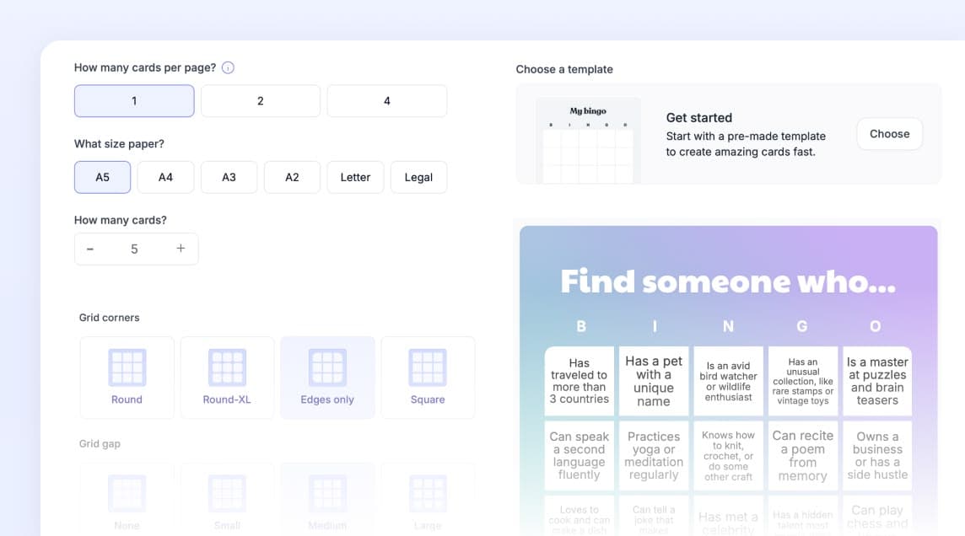This screenshot has height=536, width=965.
Task: Choose the Small grid gap icon
Action: [x=227, y=494]
